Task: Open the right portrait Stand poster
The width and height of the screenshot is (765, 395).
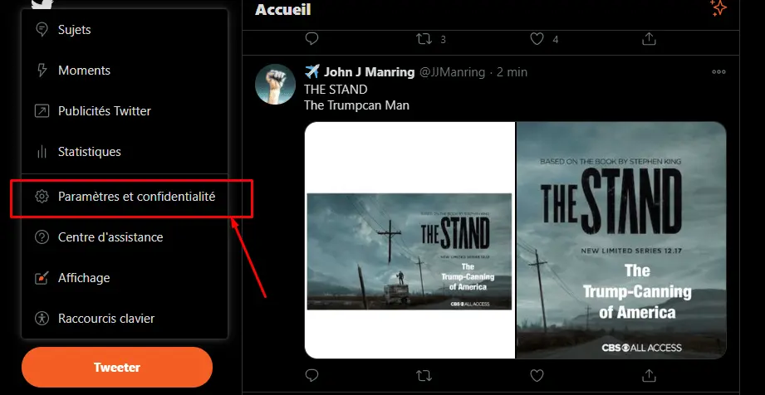Action: [x=621, y=240]
